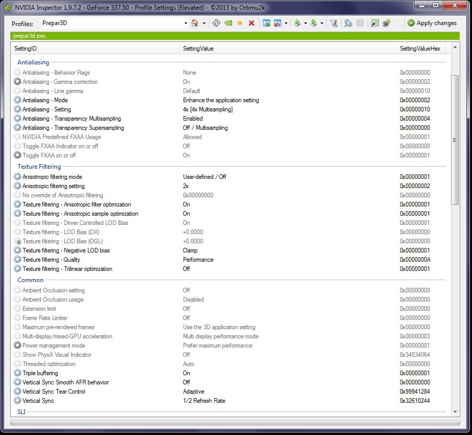Viewport: 472px width, 435px height.
Task: Click the green check Apply changes button
Action: point(432,23)
